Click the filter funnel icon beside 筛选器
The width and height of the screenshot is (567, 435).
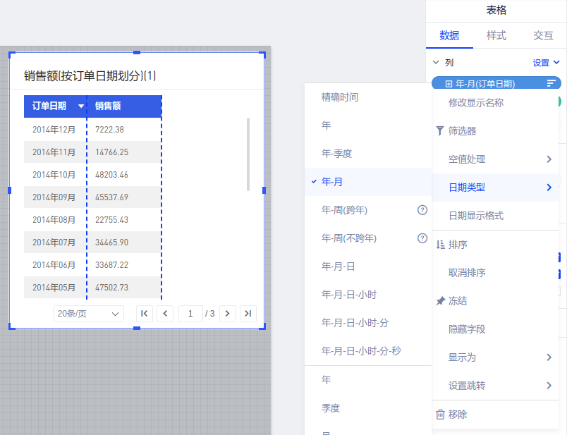(x=440, y=131)
